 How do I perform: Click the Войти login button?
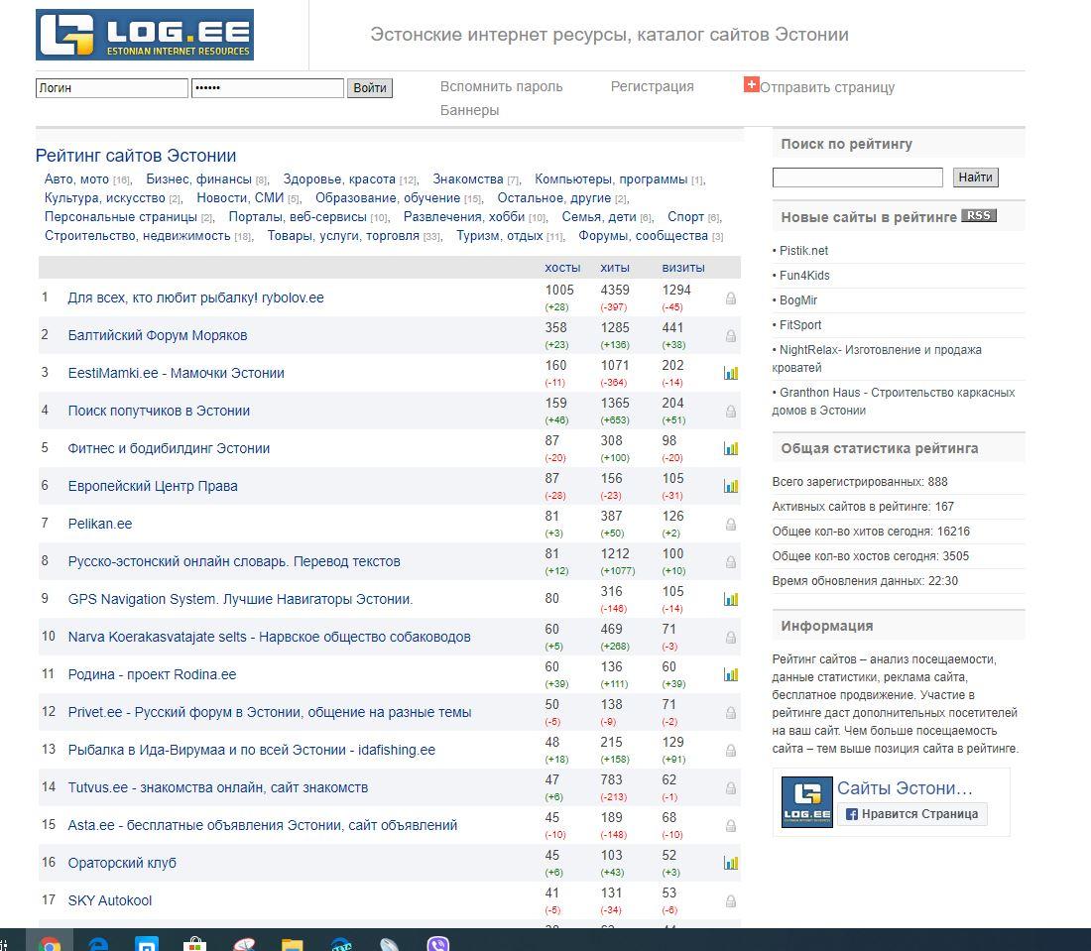(370, 88)
